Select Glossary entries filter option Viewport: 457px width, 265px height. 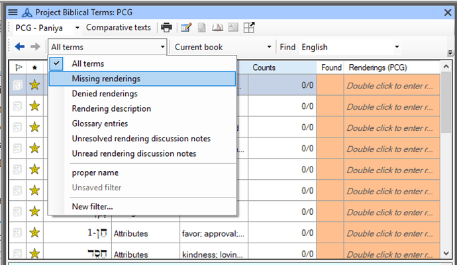[99, 124]
